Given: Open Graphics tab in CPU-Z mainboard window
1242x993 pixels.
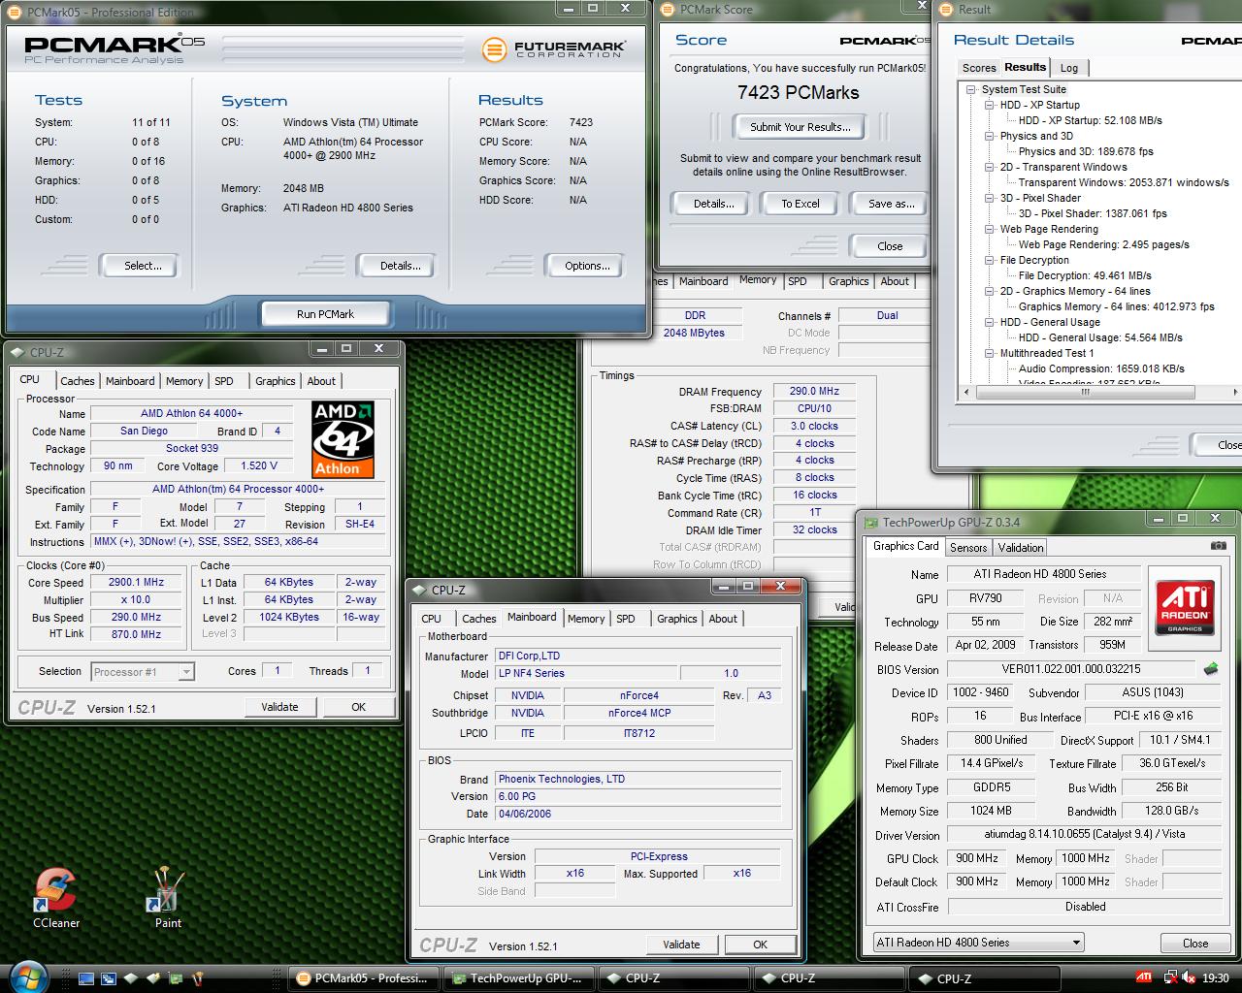Looking at the screenshot, I should coord(676,619).
